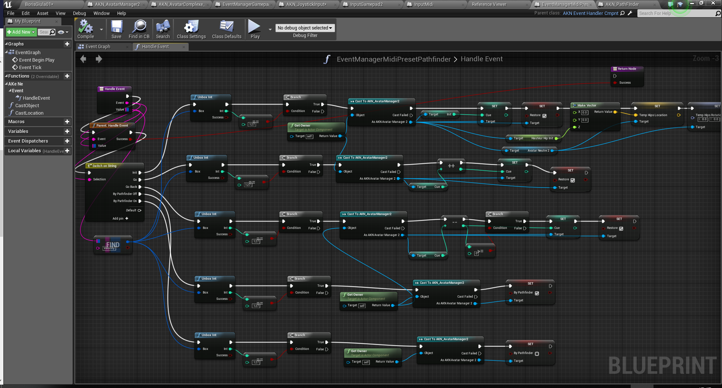Open the Asset menu

(x=42, y=13)
